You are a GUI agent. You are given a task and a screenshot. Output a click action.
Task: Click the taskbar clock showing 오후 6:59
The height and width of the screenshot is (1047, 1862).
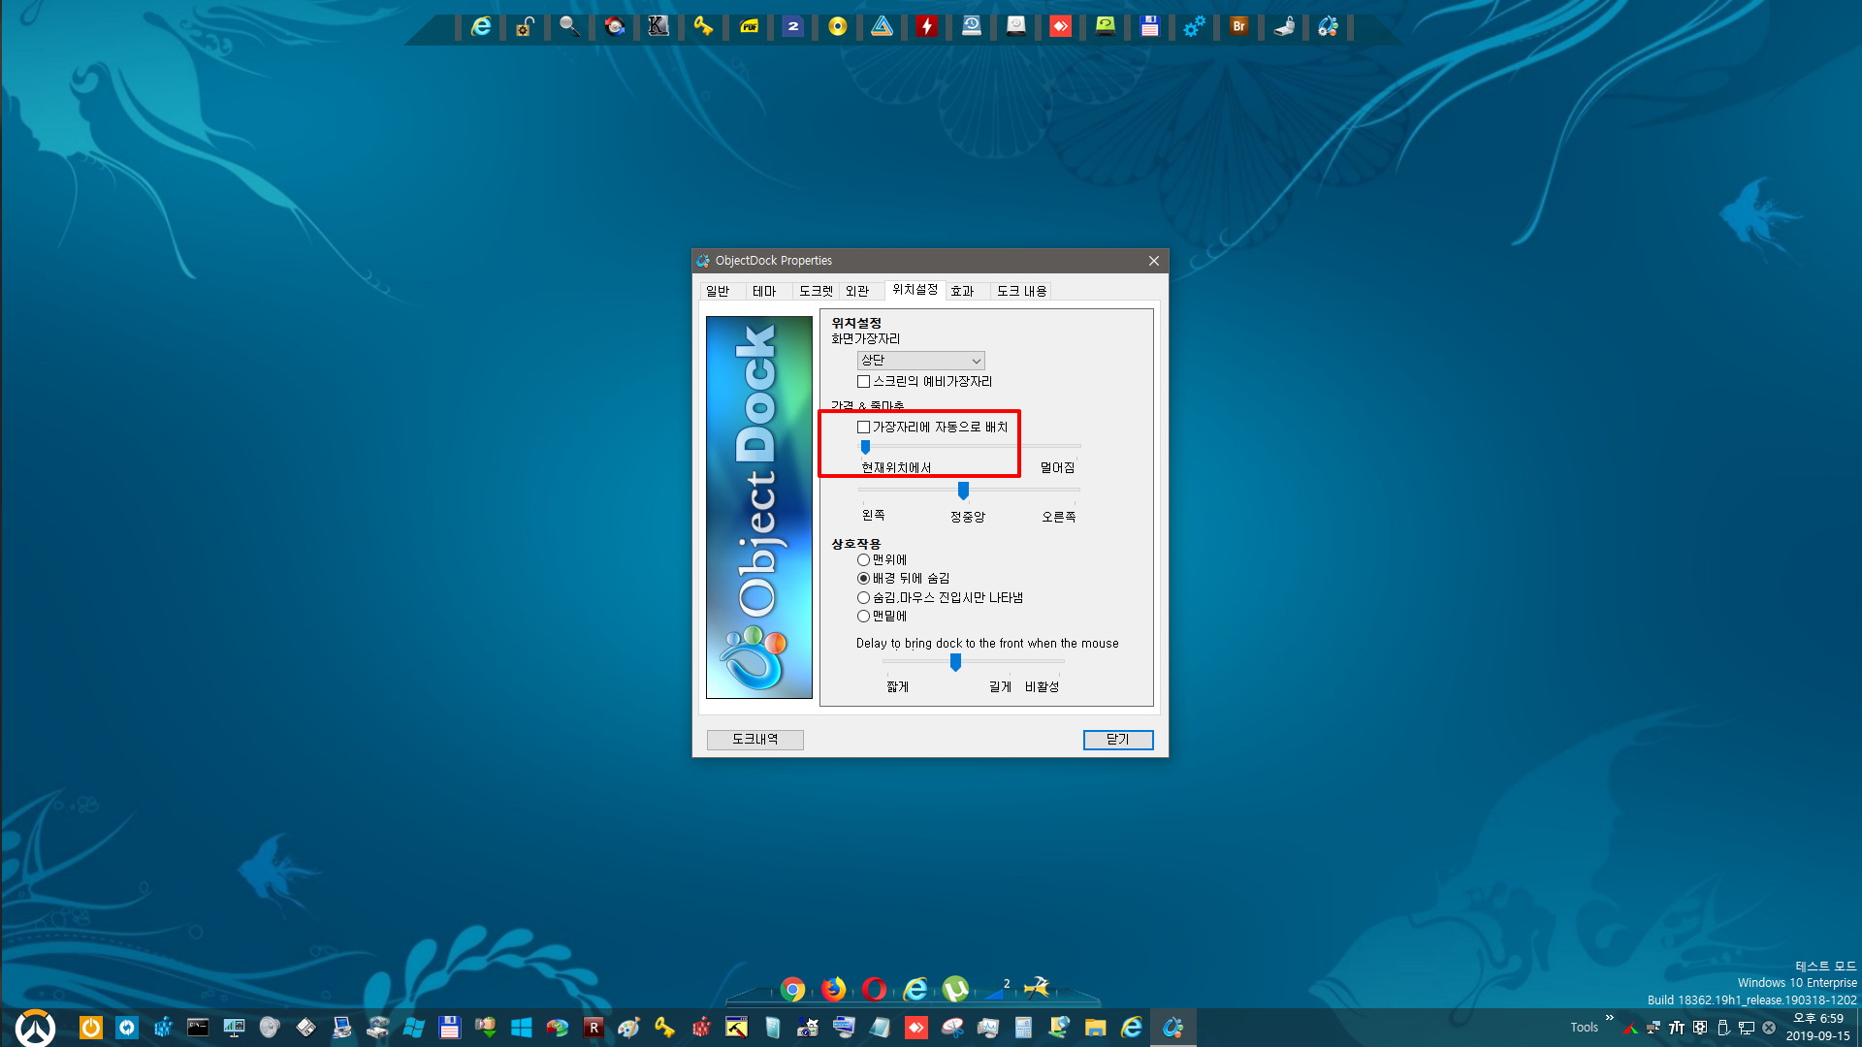click(x=1818, y=1028)
